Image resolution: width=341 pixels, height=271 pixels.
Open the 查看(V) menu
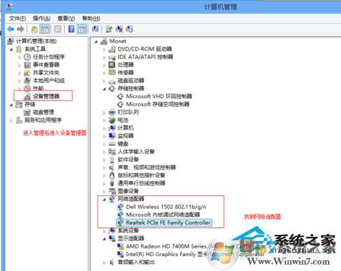(66, 18)
